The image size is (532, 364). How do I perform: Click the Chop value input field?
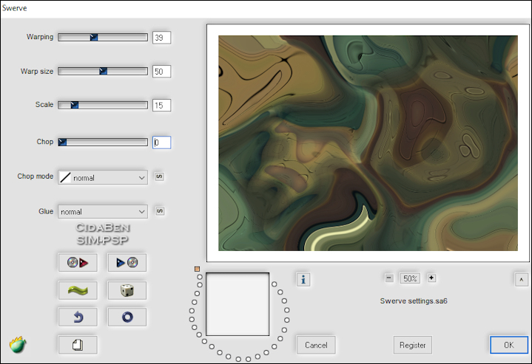click(161, 142)
